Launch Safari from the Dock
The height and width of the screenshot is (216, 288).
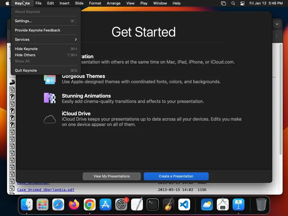point(58,204)
